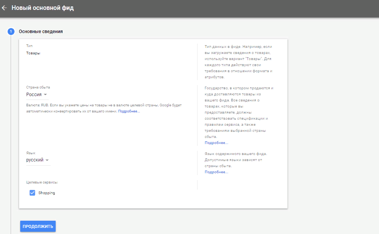Click the Тип field label

[29, 46]
